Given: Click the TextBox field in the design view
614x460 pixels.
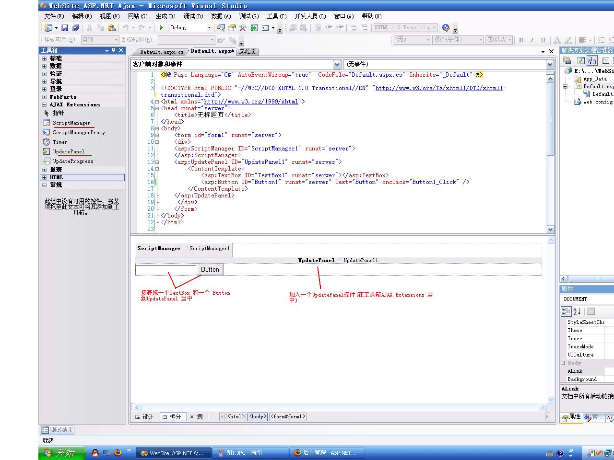Looking at the screenshot, I should [x=166, y=270].
